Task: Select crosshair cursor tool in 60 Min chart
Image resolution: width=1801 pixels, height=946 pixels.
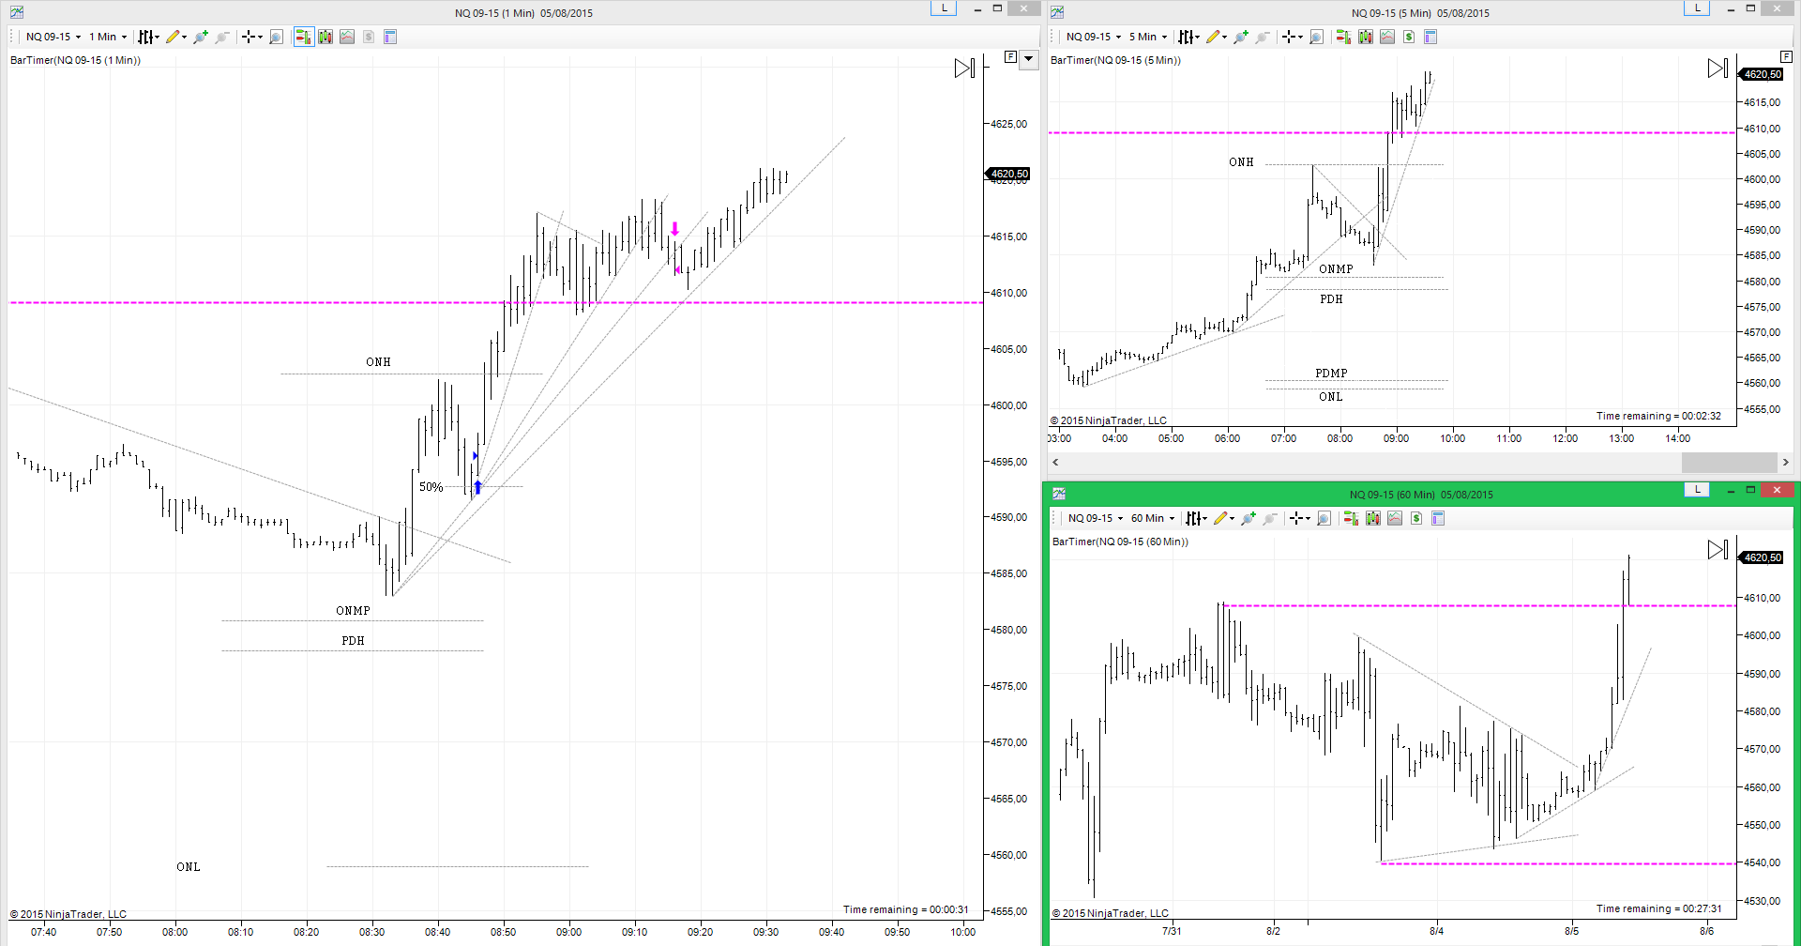Action: (1299, 518)
